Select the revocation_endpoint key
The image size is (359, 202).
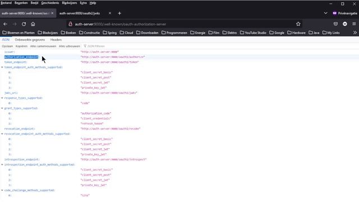point(20,129)
